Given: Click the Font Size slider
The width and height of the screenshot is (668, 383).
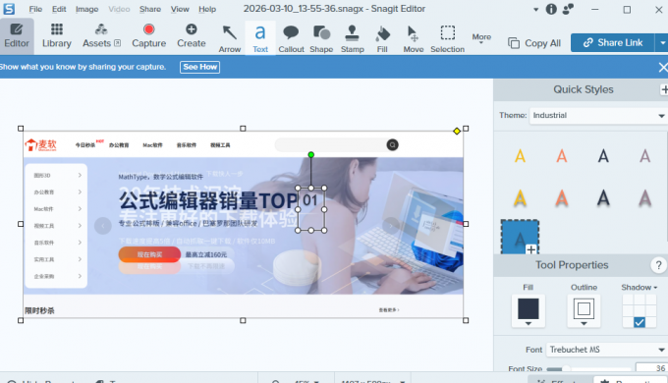Looking at the screenshot, I should pos(587,369).
